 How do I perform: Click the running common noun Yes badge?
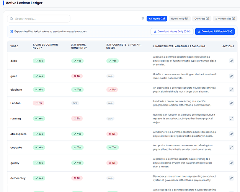point(39,118)
